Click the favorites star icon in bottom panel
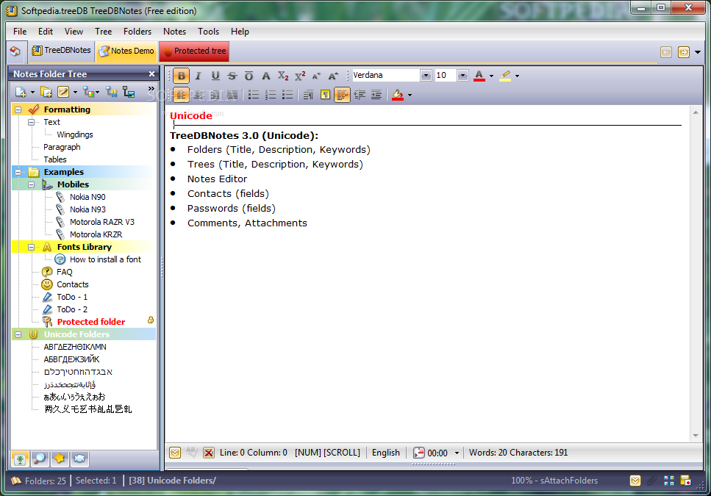 pos(60,459)
